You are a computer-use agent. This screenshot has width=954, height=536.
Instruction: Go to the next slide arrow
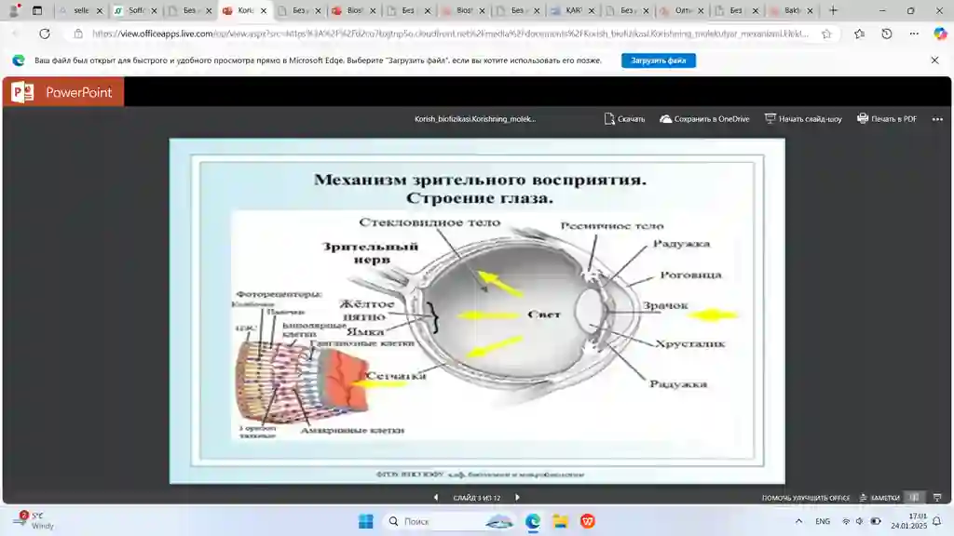tap(517, 498)
